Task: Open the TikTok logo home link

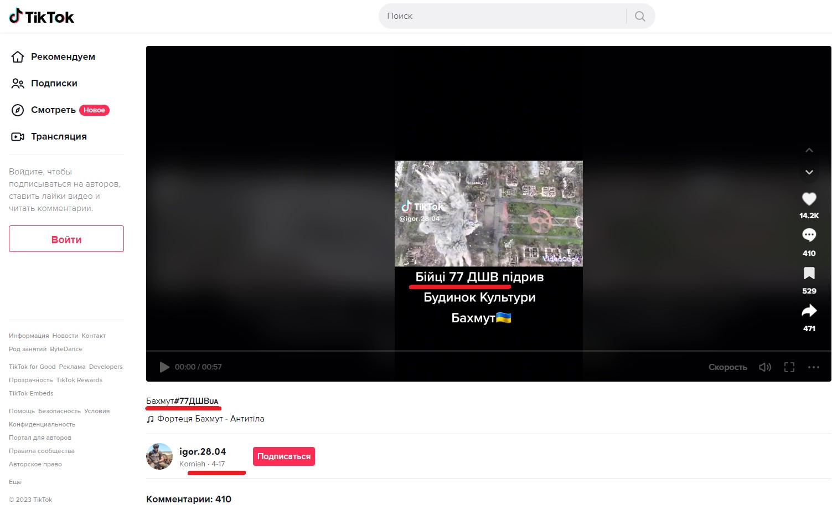Action: (x=42, y=17)
